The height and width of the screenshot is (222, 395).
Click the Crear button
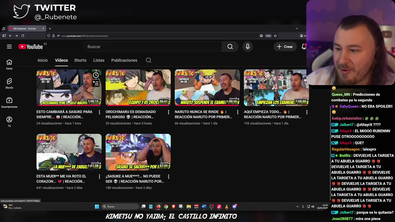coord(285,47)
